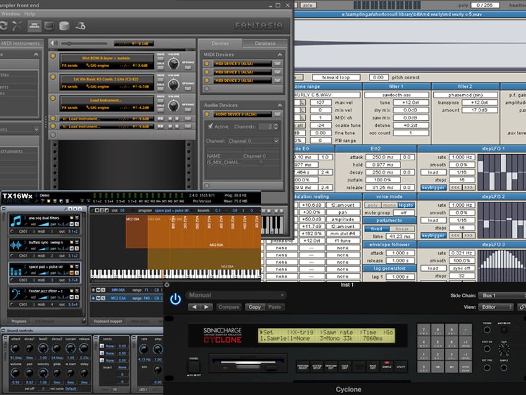
Task: Toggle keytrigger on stepLFO 1
Action: coord(433,187)
